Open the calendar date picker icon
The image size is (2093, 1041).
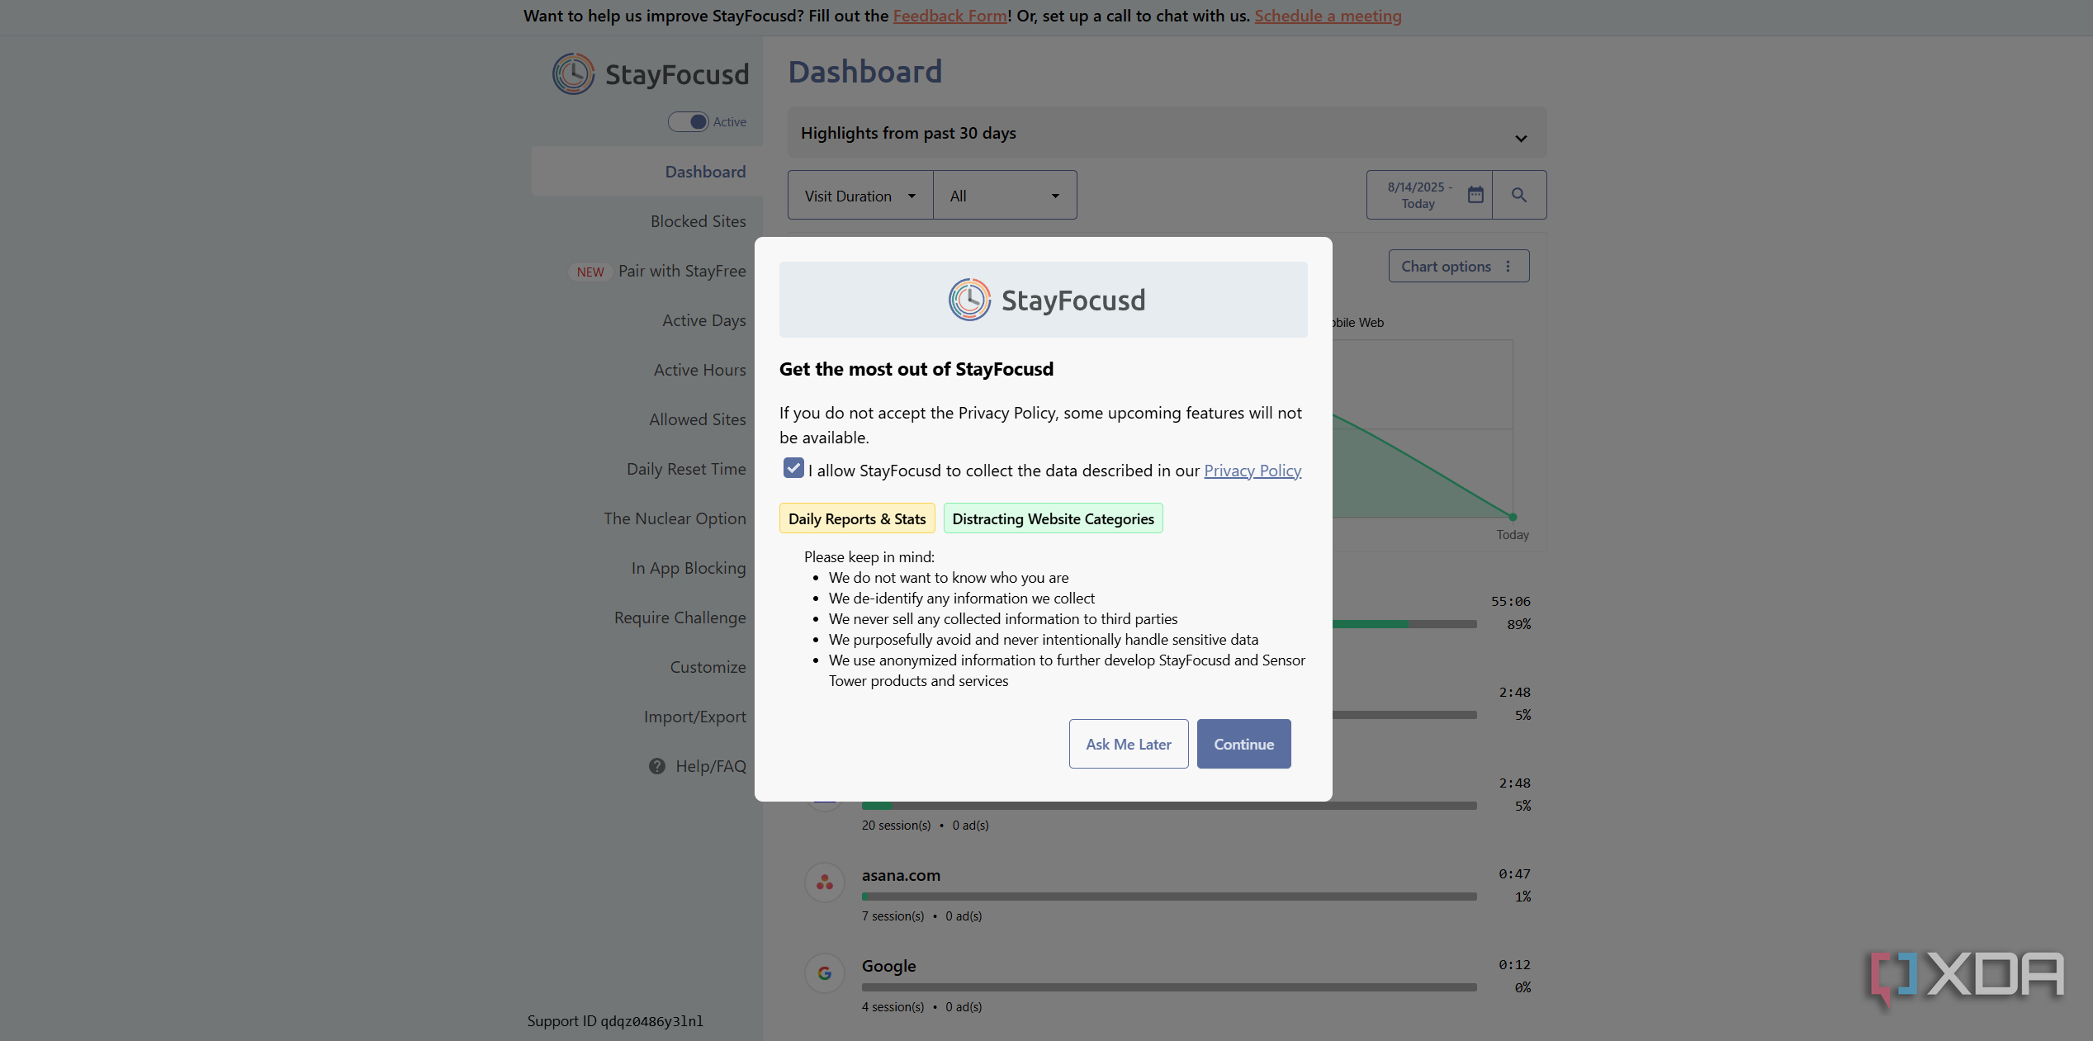1475,195
